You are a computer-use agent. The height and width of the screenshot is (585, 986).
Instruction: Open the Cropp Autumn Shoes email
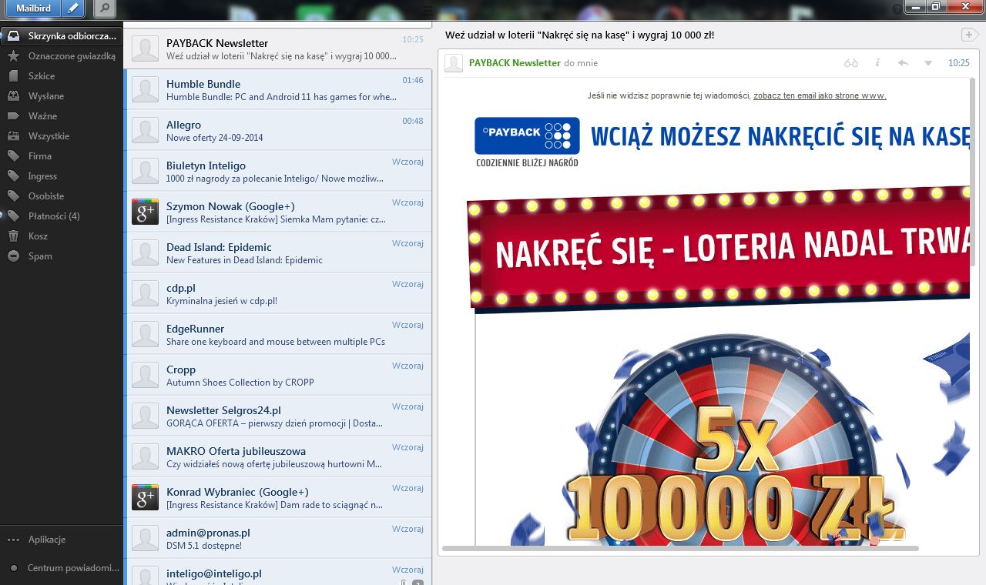pos(278,375)
